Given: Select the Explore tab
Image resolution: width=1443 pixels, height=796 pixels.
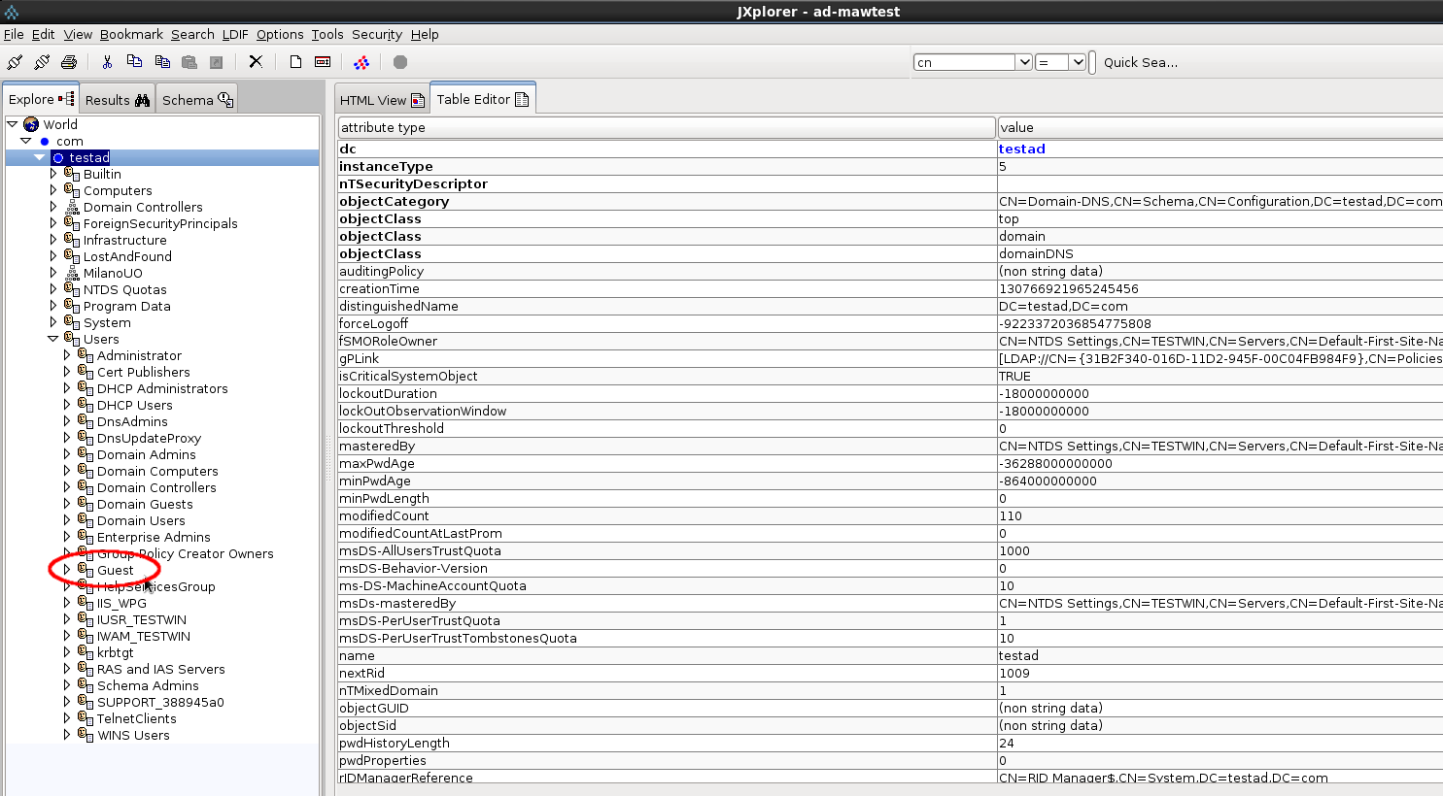Looking at the screenshot, I should point(41,99).
